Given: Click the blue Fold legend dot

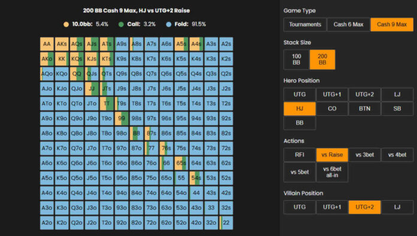Looking at the screenshot, I should pyautogui.click(x=168, y=24).
